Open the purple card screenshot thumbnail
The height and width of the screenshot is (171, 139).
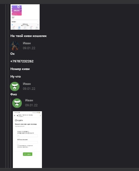pyautogui.click(x=25, y=17)
